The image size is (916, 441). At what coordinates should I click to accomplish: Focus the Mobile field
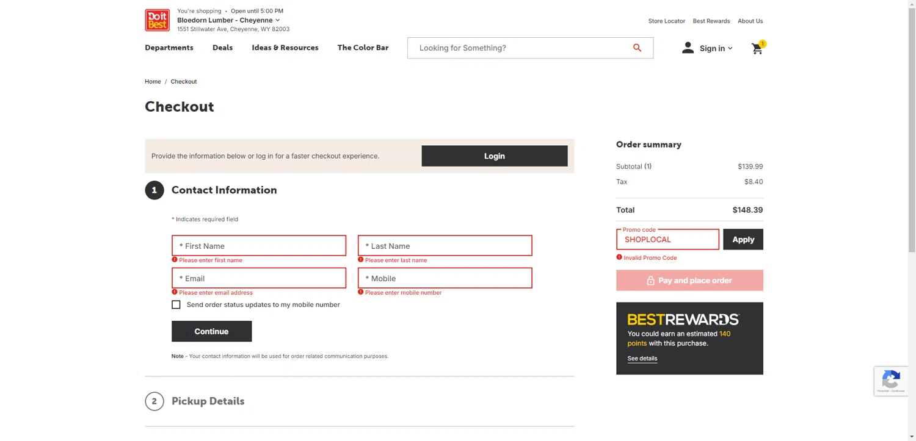(445, 278)
